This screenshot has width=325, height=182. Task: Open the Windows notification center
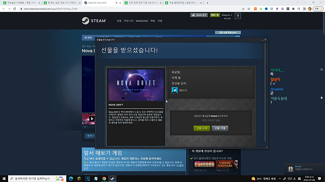coord(319,179)
